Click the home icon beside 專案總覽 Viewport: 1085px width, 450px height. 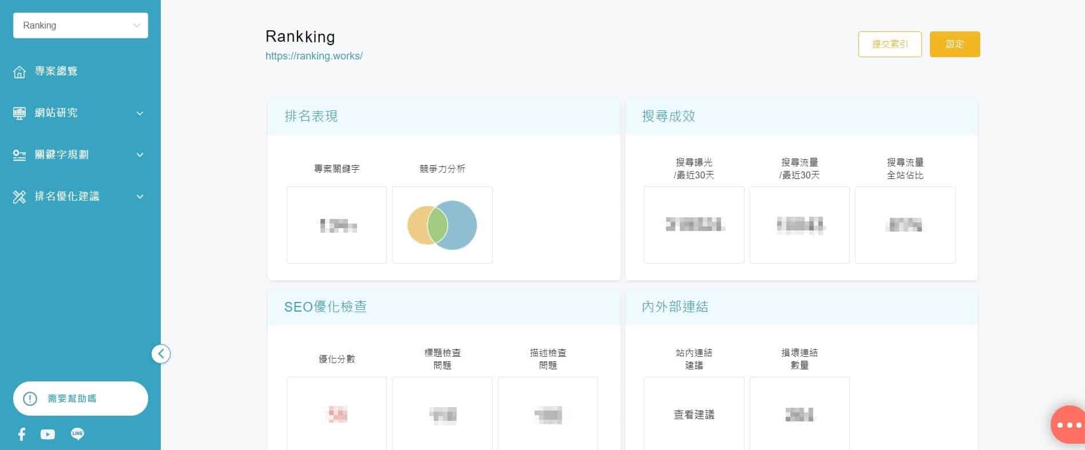(19, 71)
